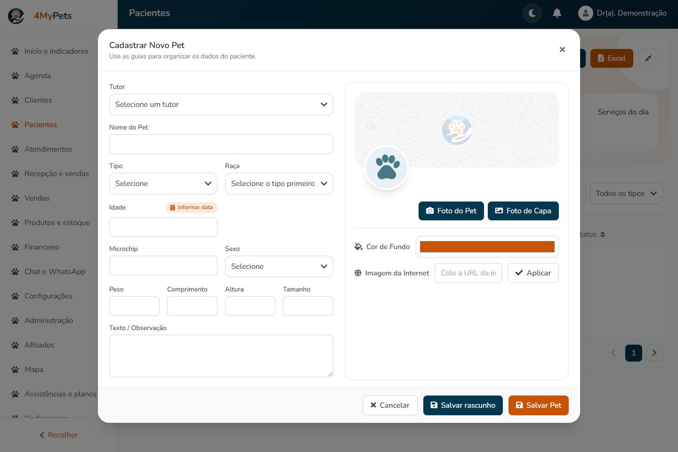This screenshot has width=678, height=452.
Task: Go to previous page arrow in the Pacientes list
Action: coord(613,353)
